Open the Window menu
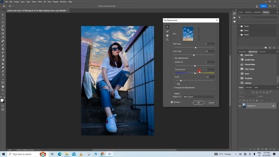Image resolution: width=279 pixels, height=157 pixels. click(63, 2)
